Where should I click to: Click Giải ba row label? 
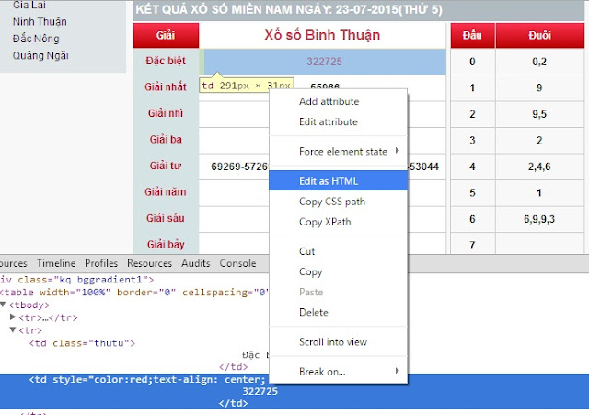pyautogui.click(x=166, y=139)
